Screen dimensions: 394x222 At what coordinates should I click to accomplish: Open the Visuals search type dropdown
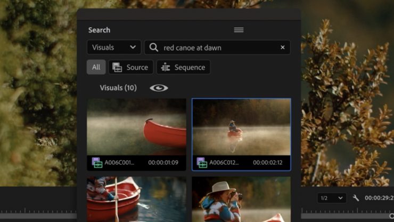click(x=114, y=47)
